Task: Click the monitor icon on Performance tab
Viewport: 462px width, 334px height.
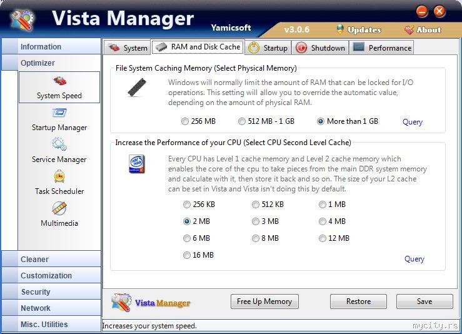Action: [x=359, y=47]
